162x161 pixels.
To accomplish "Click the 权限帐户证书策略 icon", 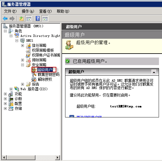I will click(x=28, y=55).
